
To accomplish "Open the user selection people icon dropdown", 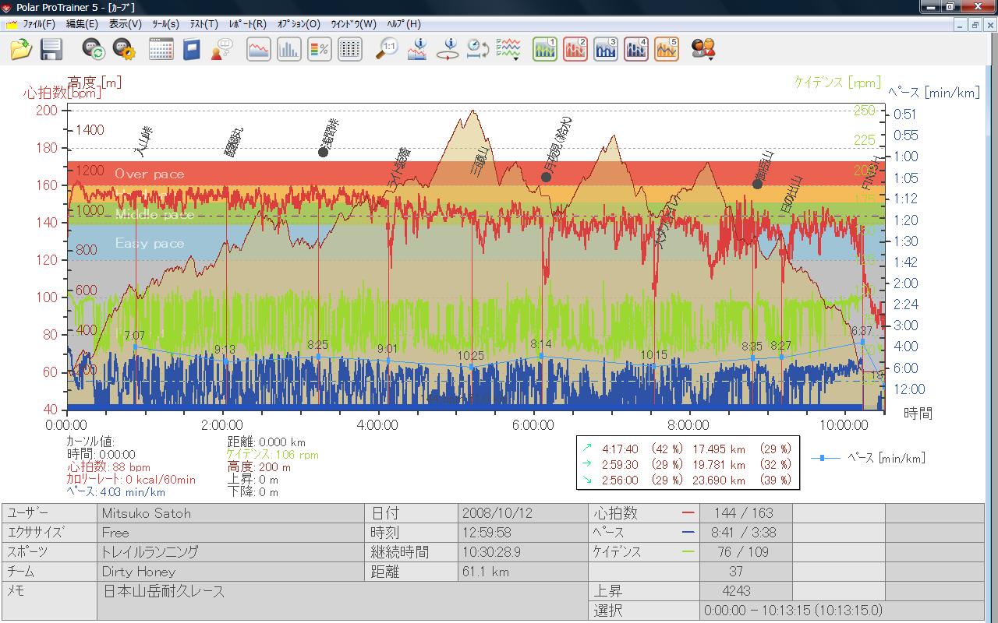I will (x=703, y=50).
